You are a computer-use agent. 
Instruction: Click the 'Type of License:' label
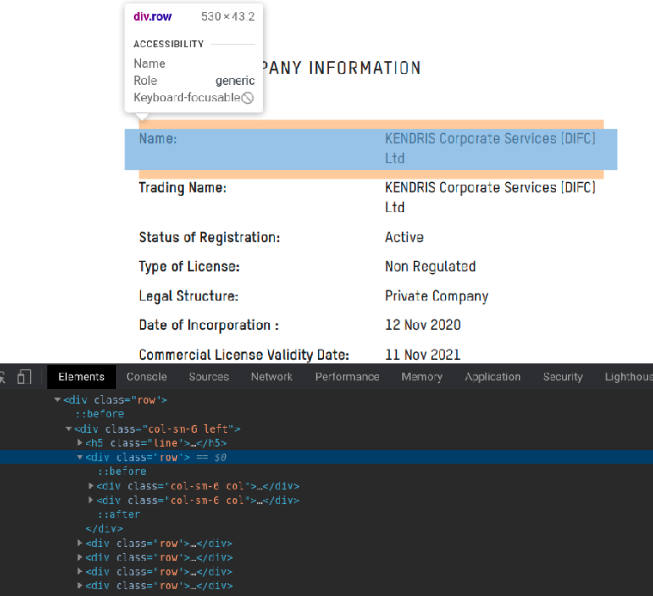pyautogui.click(x=189, y=266)
